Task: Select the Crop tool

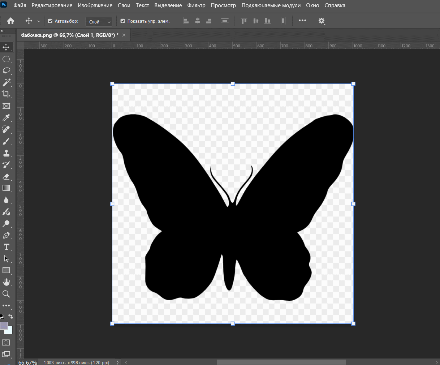Action: tap(6, 94)
